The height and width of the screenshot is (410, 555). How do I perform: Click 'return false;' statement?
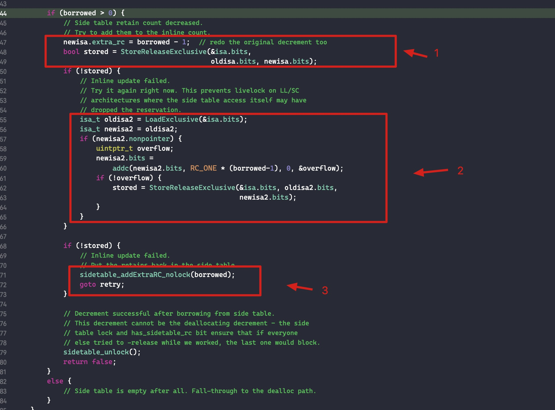coord(89,362)
